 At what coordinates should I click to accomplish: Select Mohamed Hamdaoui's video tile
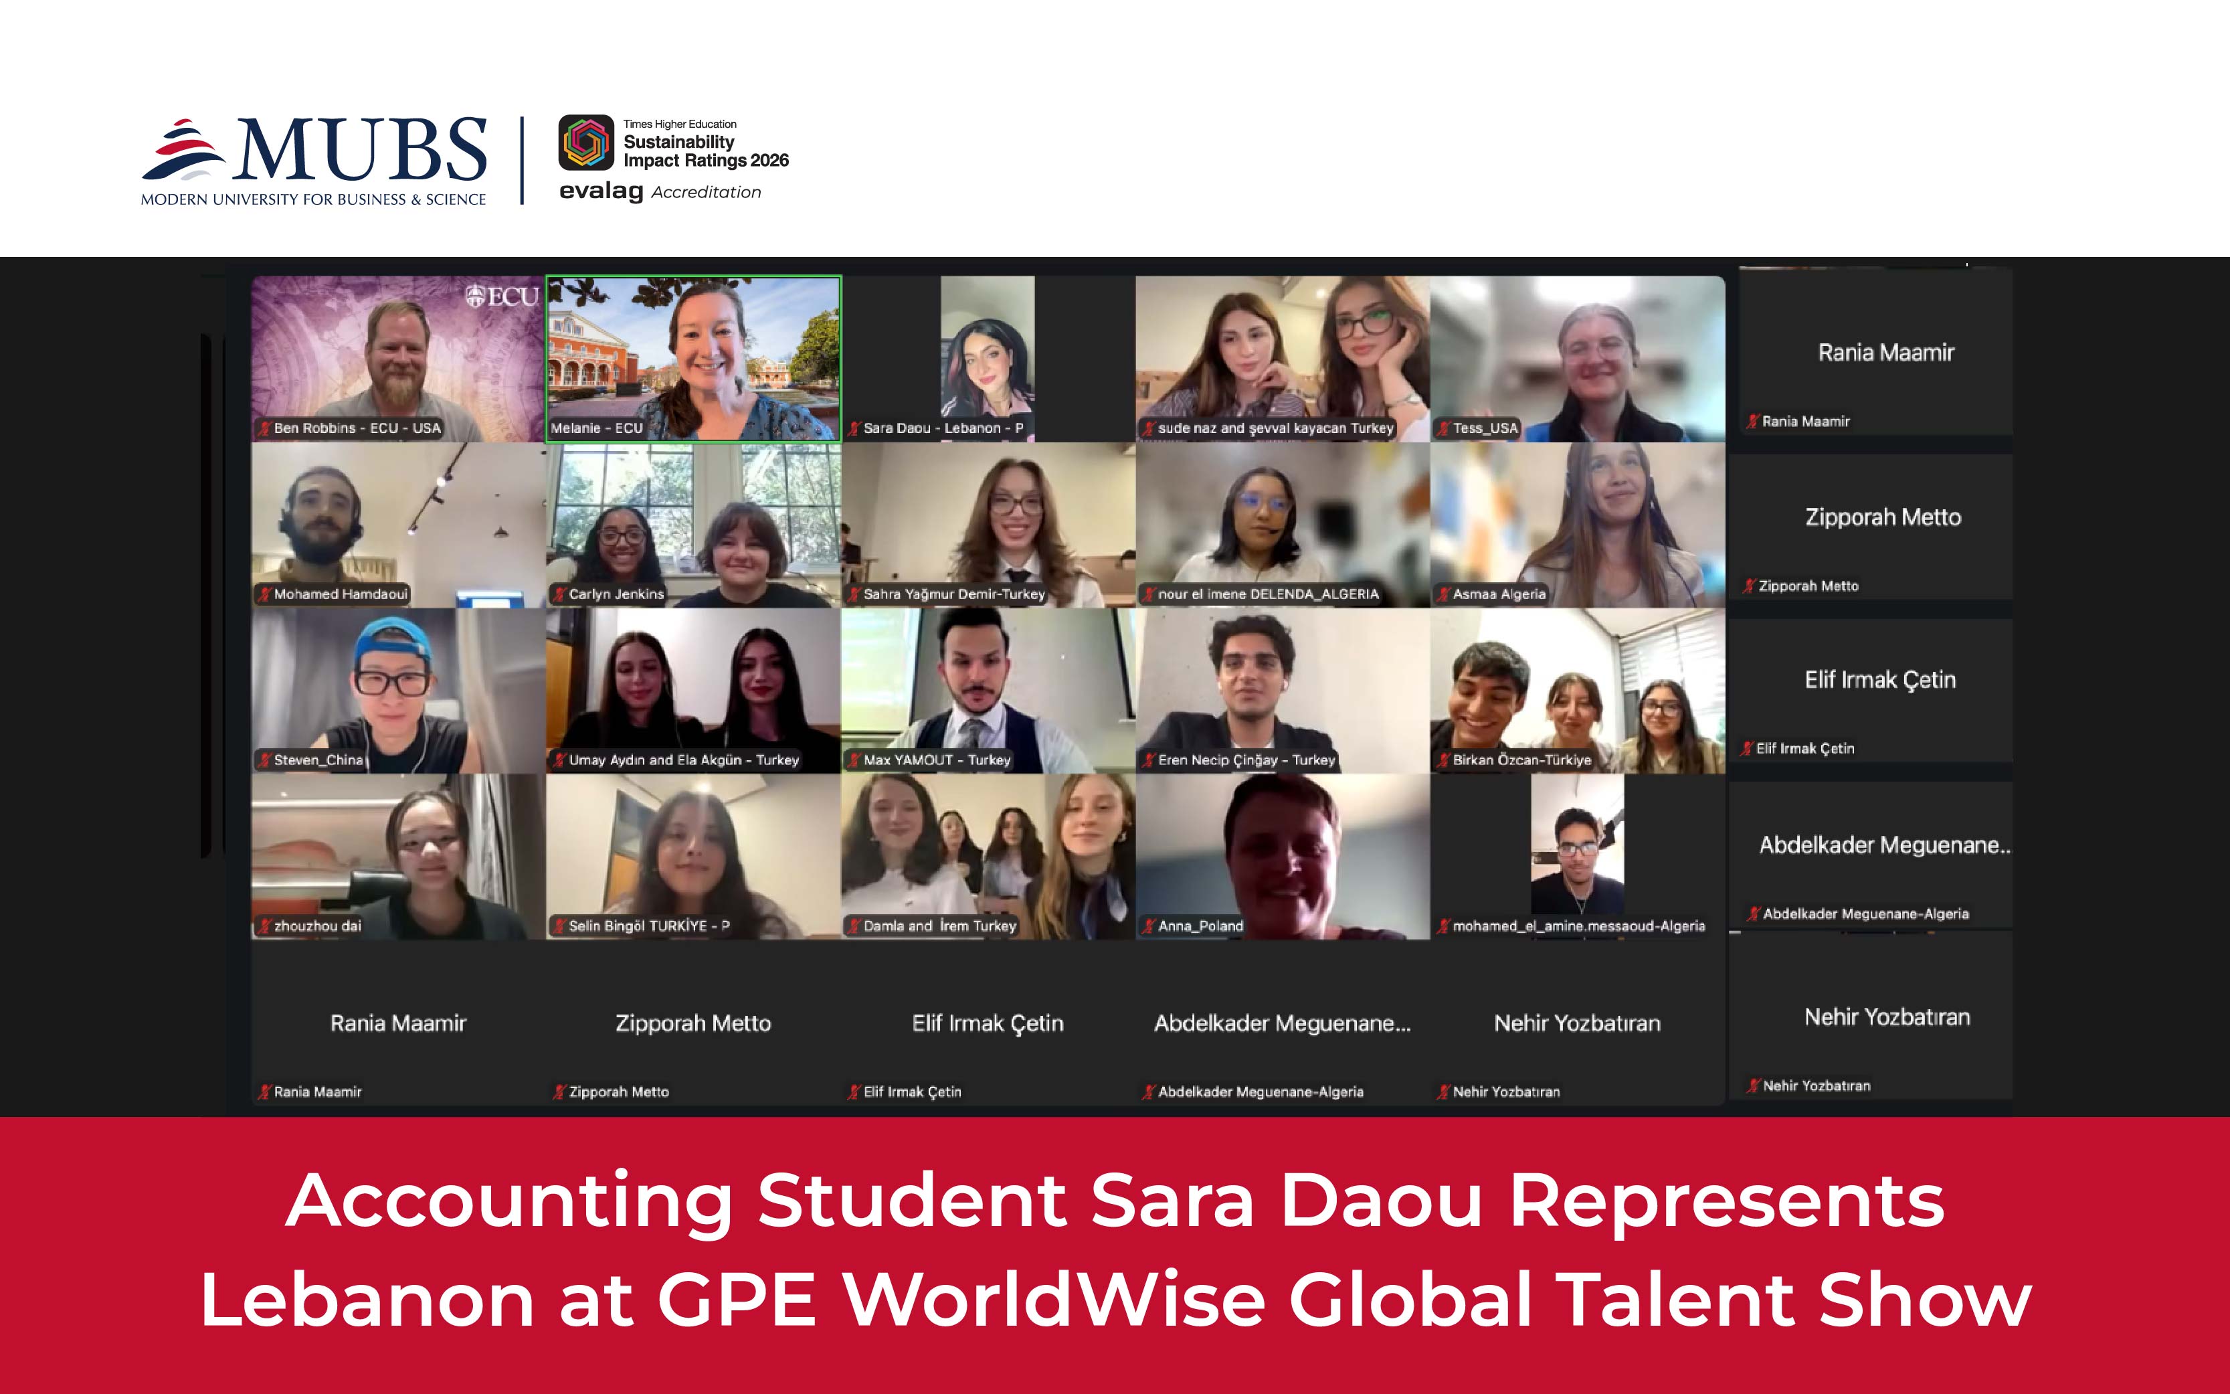point(398,525)
